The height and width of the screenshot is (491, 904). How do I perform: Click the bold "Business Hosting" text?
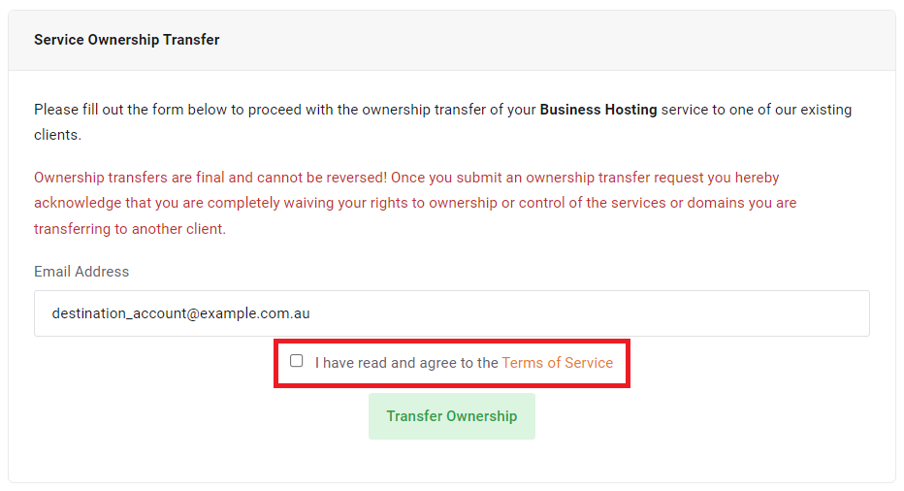(597, 110)
